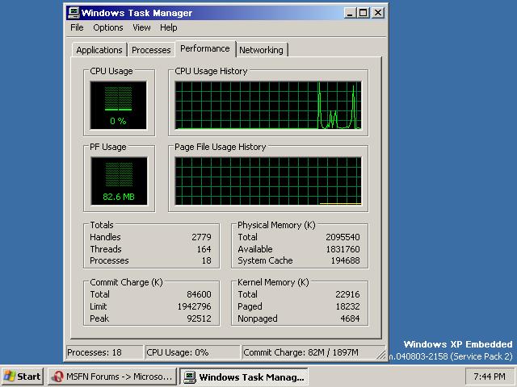
Task: Minimize the Task Manager window
Action: 350,13
